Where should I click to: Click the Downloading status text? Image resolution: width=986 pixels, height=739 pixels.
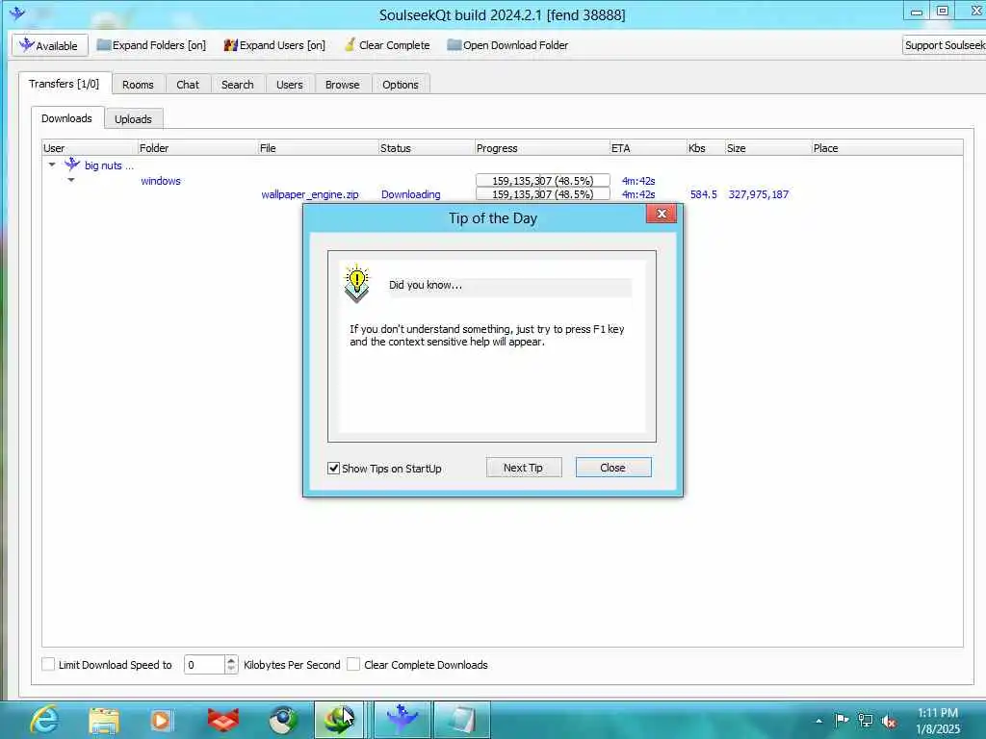(410, 194)
